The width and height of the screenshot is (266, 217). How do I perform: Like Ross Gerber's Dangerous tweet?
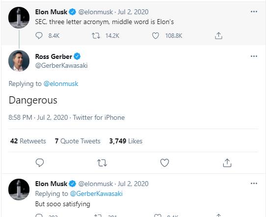[164, 163]
